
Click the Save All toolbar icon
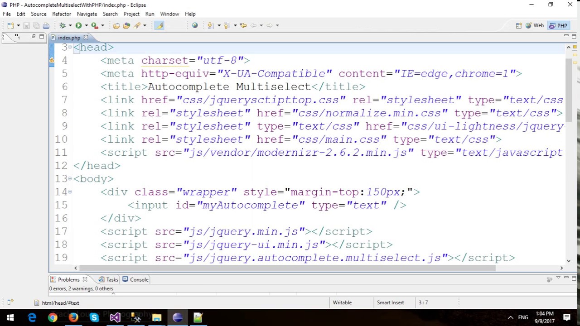click(x=36, y=25)
